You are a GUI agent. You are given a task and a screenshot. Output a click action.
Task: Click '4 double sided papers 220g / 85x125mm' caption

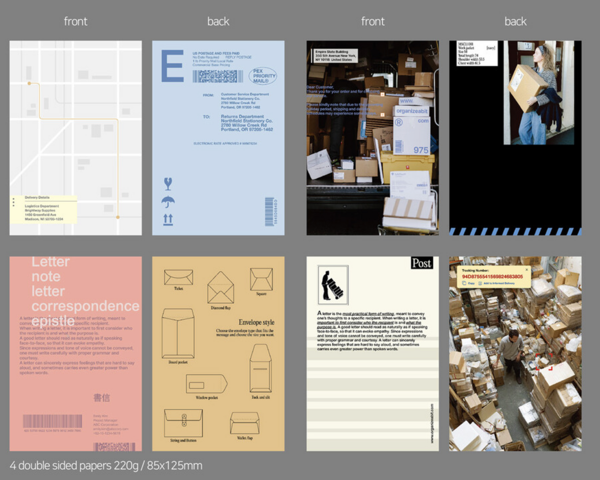tap(106, 465)
